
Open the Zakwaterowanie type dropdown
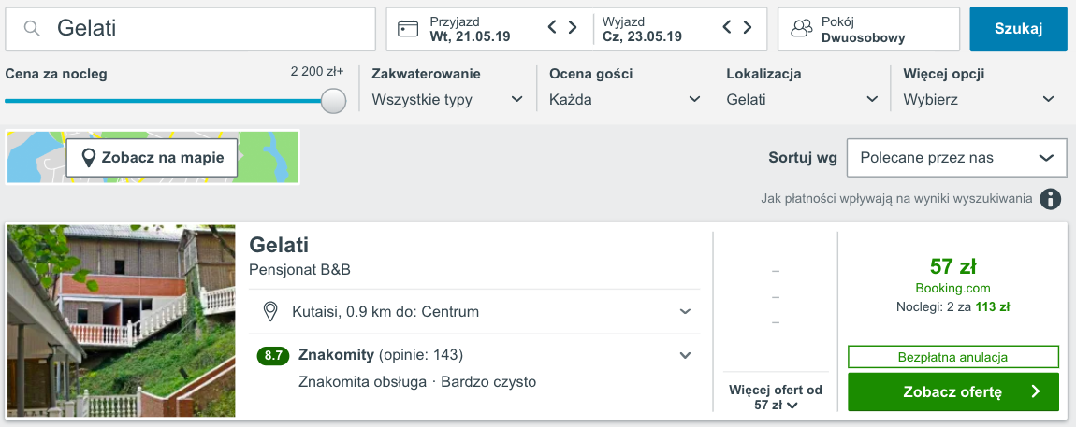pos(447,99)
